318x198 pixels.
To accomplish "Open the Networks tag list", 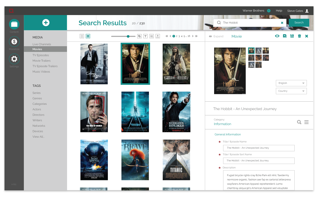I will (39, 126).
